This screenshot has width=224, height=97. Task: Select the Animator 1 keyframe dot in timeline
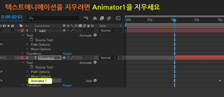(x=220, y=81)
